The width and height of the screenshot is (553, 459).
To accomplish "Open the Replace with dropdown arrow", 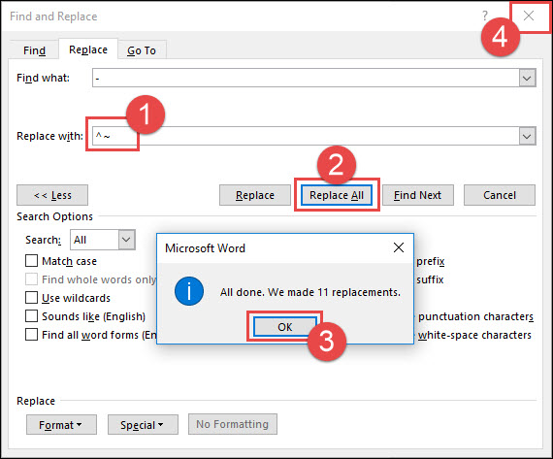I will point(527,136).
